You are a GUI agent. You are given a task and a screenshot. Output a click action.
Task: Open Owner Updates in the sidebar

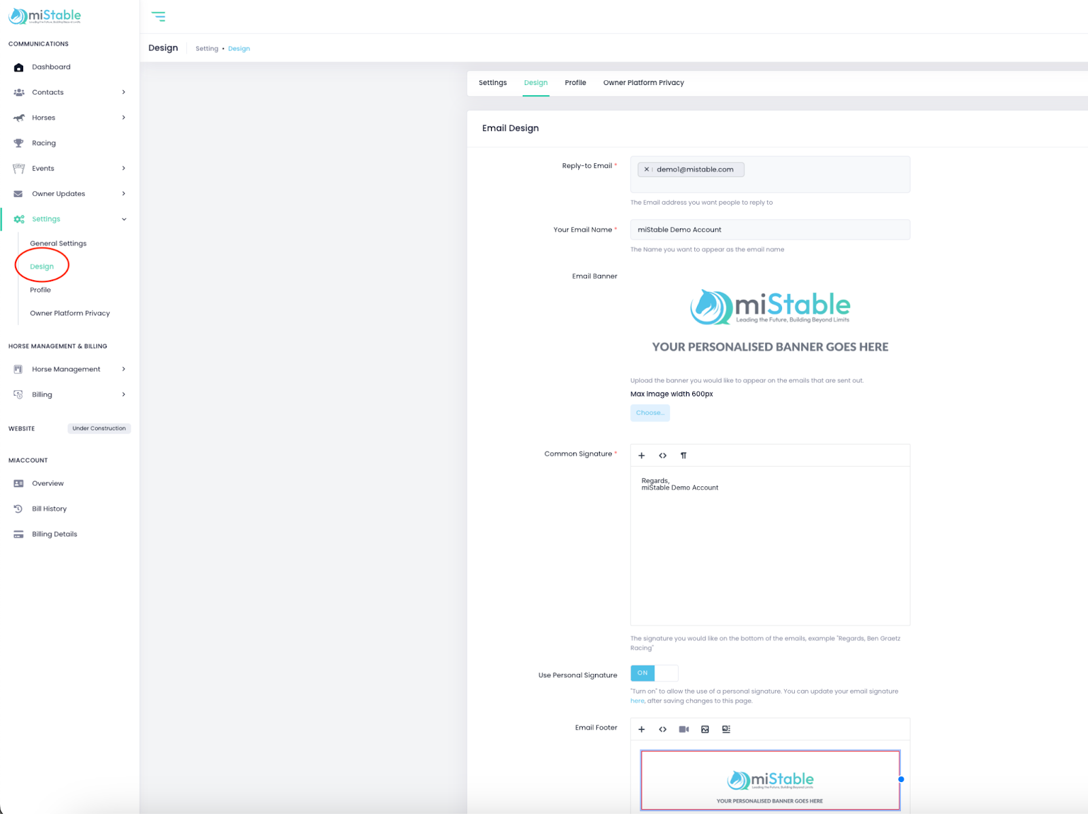58,193
